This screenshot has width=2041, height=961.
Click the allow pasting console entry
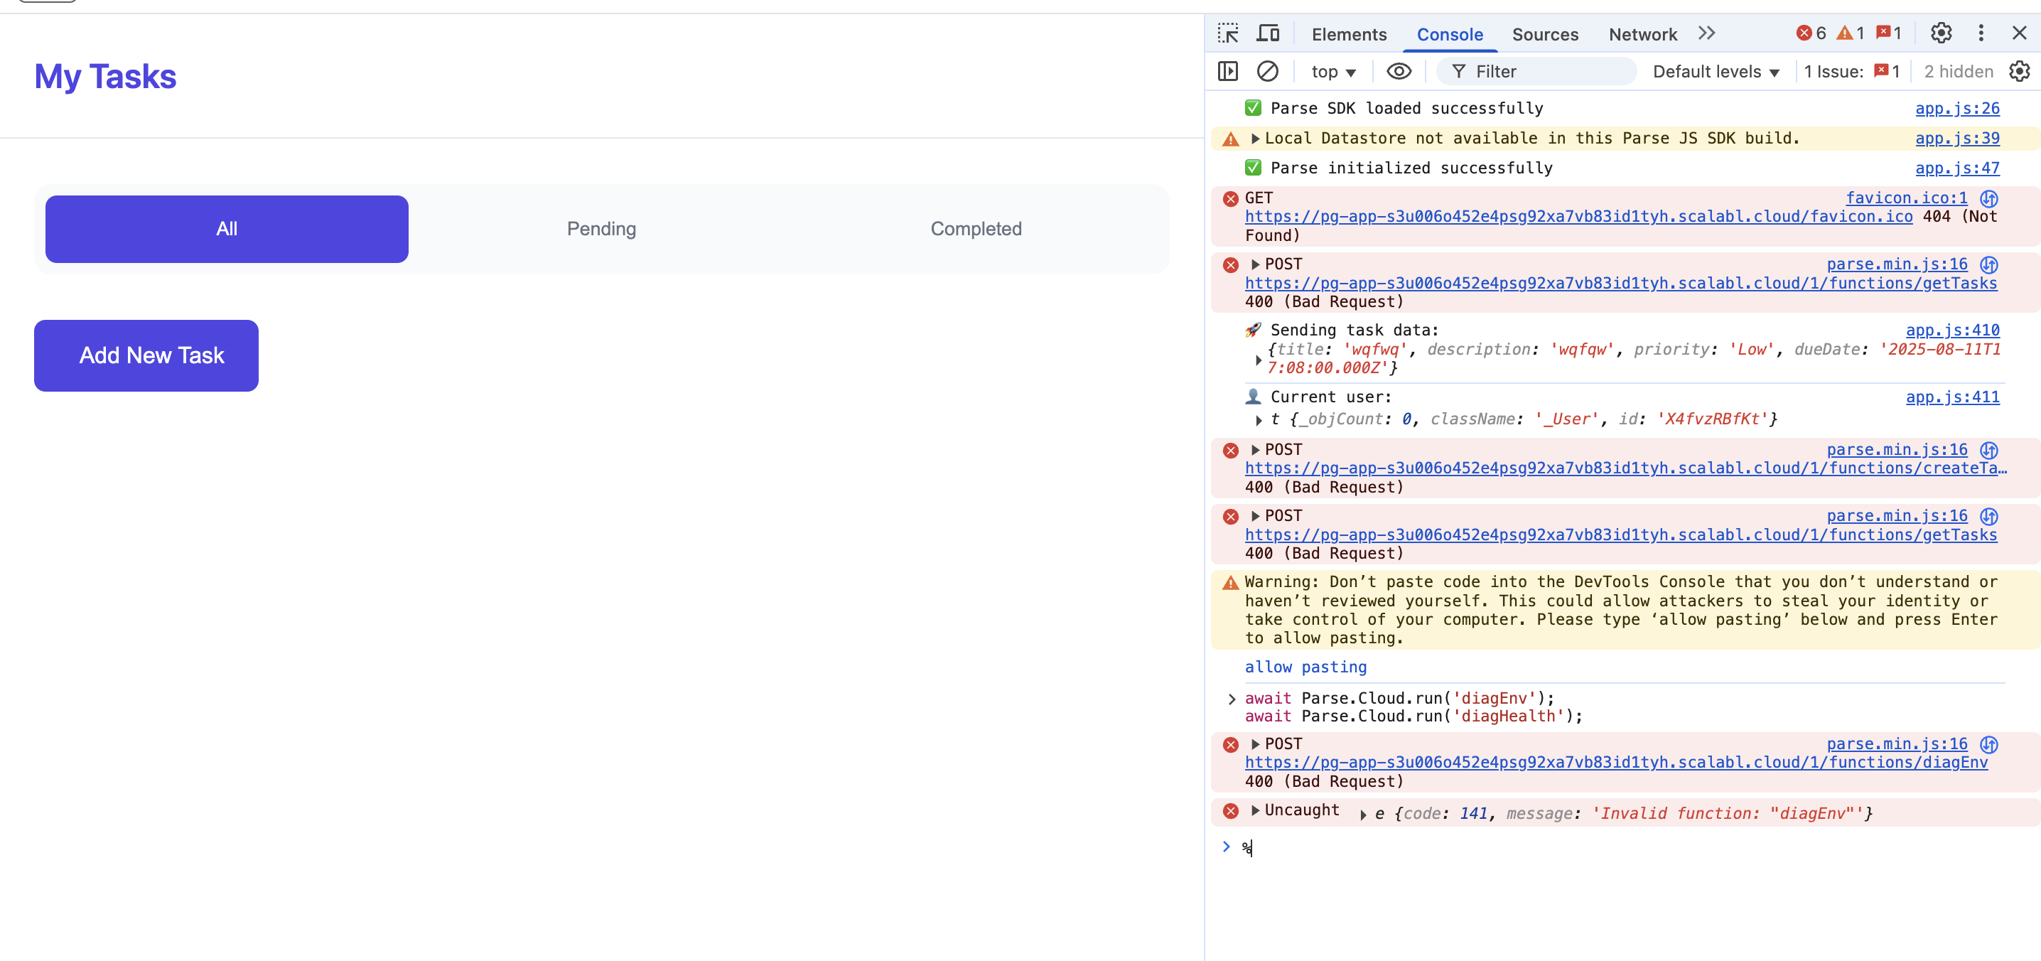tap(1305, 668)
